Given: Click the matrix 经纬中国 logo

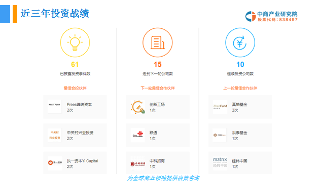Looking at the screenshot, I should (x=220, y=163).
